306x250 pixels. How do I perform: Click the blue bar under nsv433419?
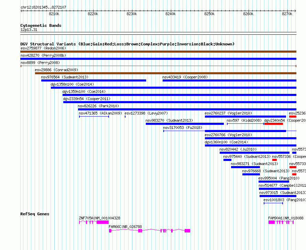click(230, 80)
